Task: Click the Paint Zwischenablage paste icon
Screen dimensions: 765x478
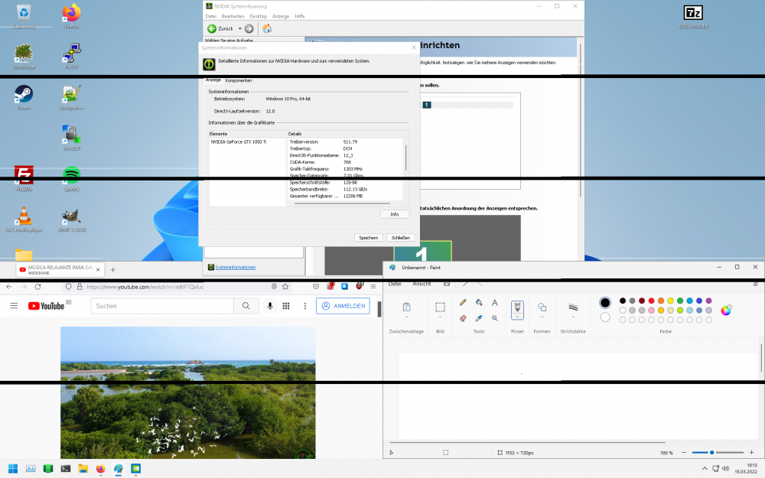Action: (406, 307)
